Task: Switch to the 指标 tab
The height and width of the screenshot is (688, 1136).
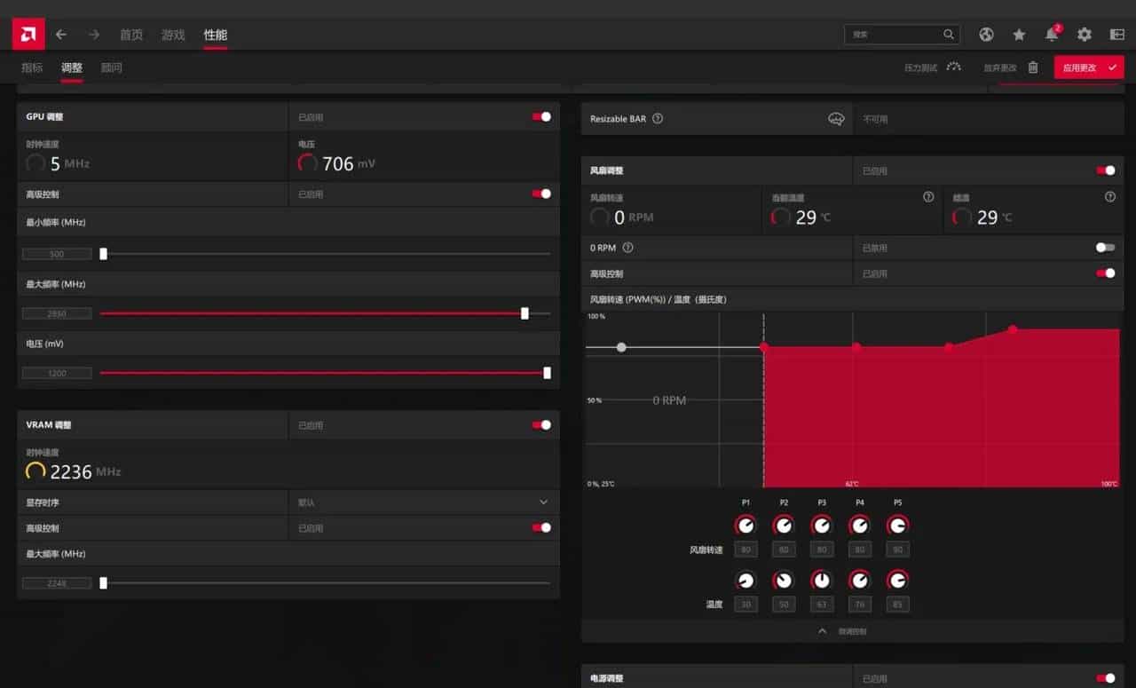Action: click(31, 67)
